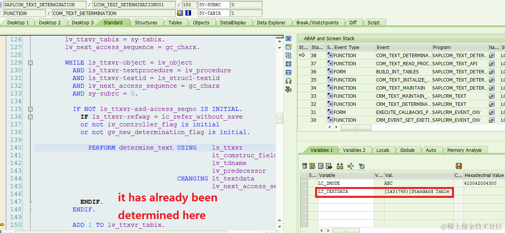Open the Tables tab

point(175,22)
